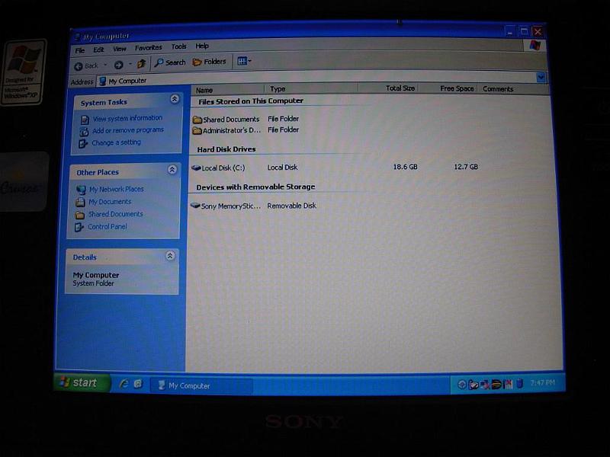Viewport: 610px width, 457px height.
Task: Click the My Documents folder icon
Action: 80,203
